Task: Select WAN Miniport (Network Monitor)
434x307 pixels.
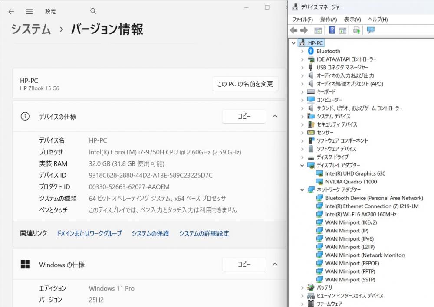Action: point(365,255)
